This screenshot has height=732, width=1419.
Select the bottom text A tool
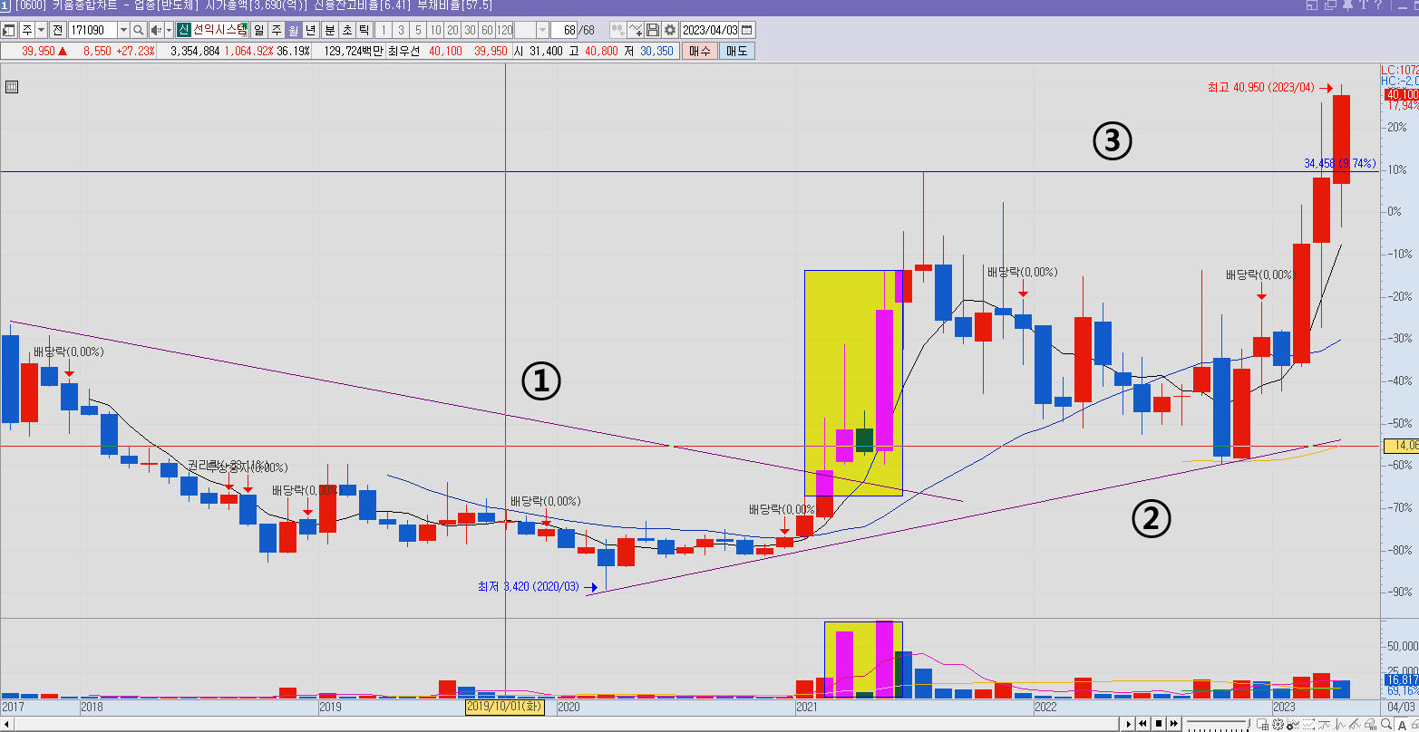[1402, 725]
